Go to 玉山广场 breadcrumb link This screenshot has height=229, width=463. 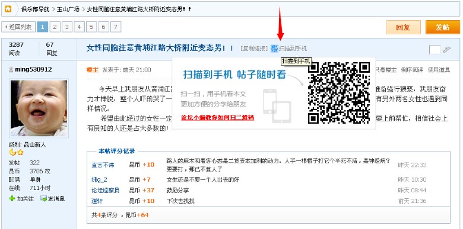pyautogui.click(x=68, y=9)
